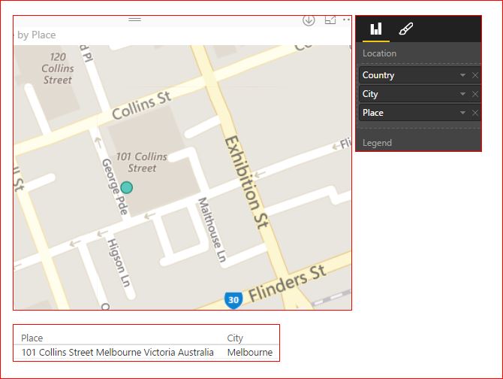Click the Malthouse Ln map label
Image resolution: width=503 pixels, height=379 pixels.
pyautogui.click(x=212, y=230)
